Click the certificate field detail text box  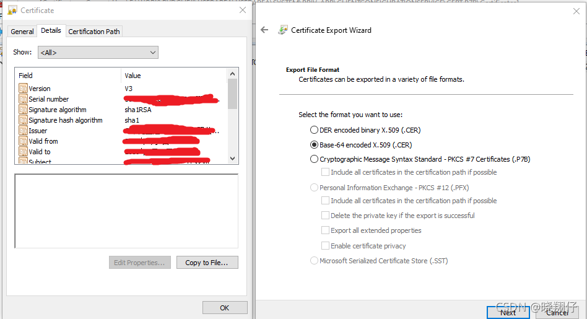coord(126,211)
